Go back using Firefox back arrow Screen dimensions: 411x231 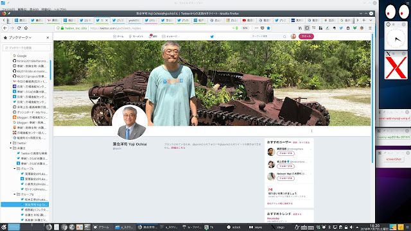point(5,28)
